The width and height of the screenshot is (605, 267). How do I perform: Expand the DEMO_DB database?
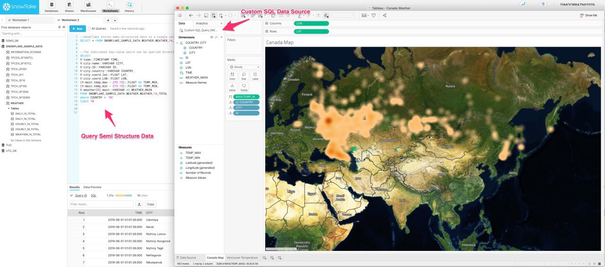[x=12, y=41]
